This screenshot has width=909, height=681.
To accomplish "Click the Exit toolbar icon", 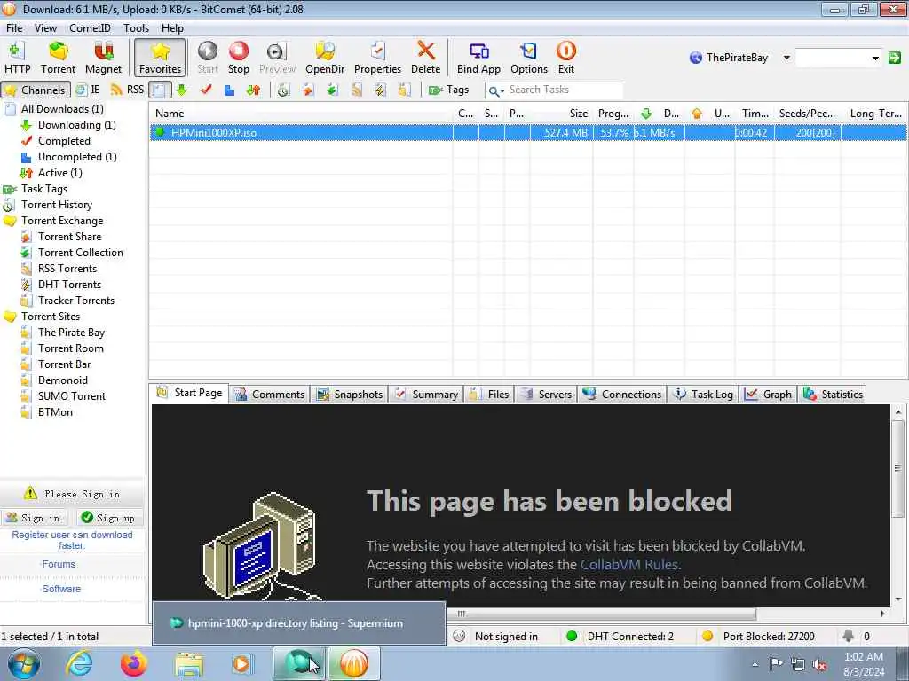I will point(565,58).
